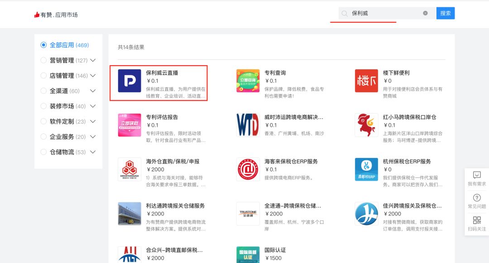This screenshot has width=489, height=263.
Task: Click the 威时沛运跨境电商解决 title
Action: pyautogui.click(x=294, y=117)
